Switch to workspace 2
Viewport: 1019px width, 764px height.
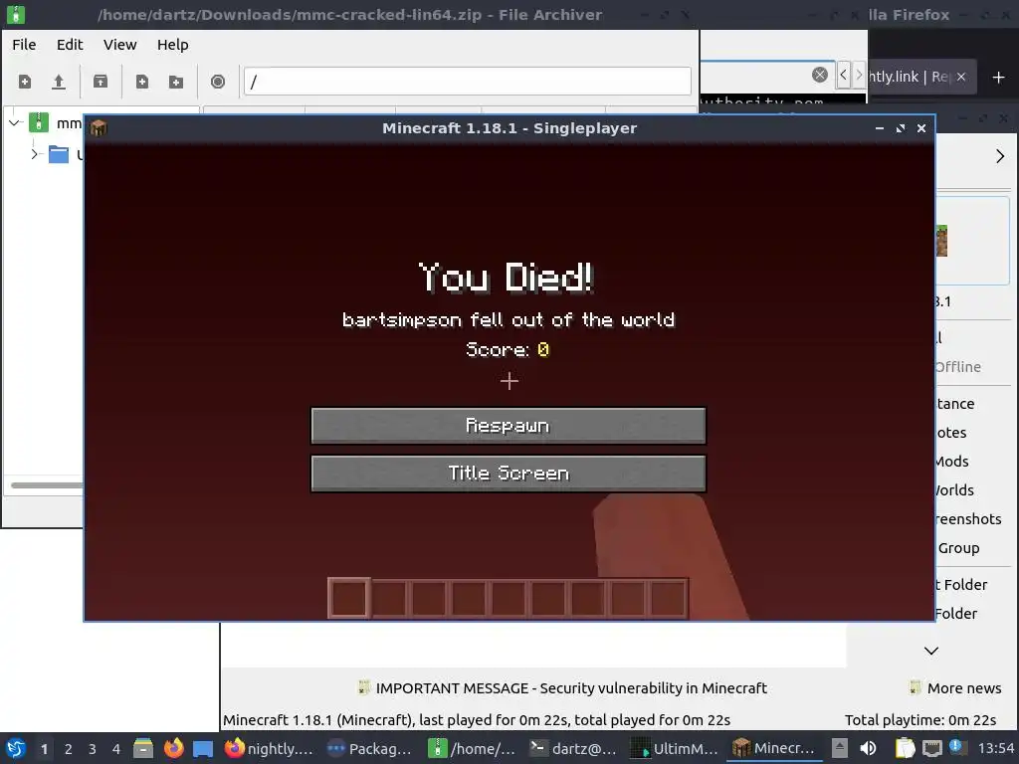point(69,749)
